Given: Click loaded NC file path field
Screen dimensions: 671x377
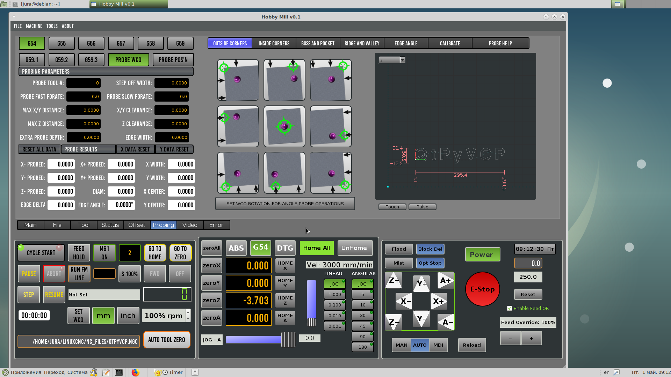Looking at the screenshot, I should (79, 341).
